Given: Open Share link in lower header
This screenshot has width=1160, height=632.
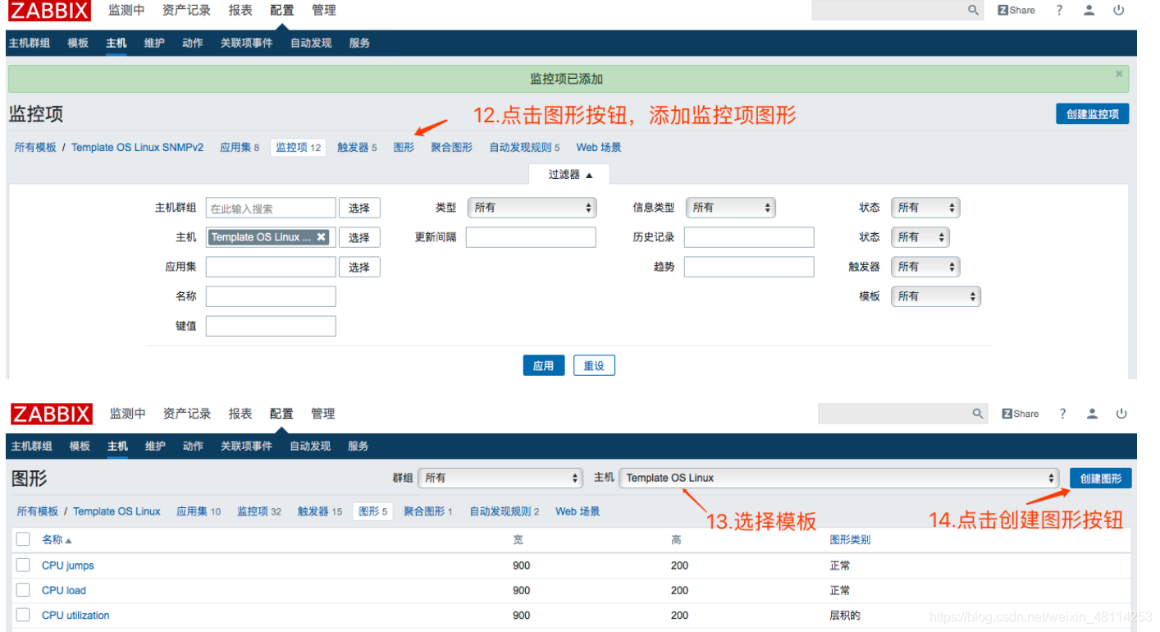Looking at the screenshot, I should pos(1021,414).
